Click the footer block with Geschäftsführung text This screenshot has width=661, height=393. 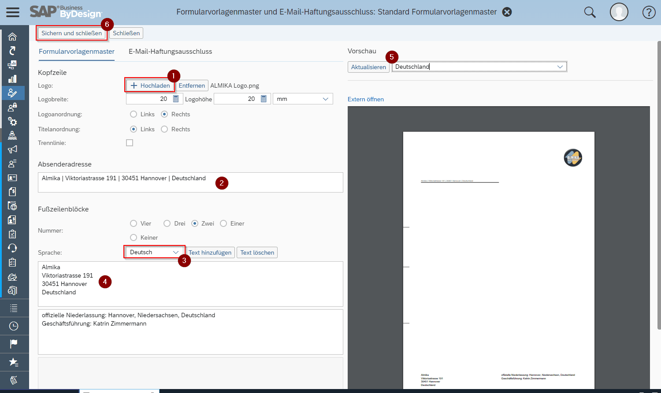pyautogui.click(x=190, y=332)
